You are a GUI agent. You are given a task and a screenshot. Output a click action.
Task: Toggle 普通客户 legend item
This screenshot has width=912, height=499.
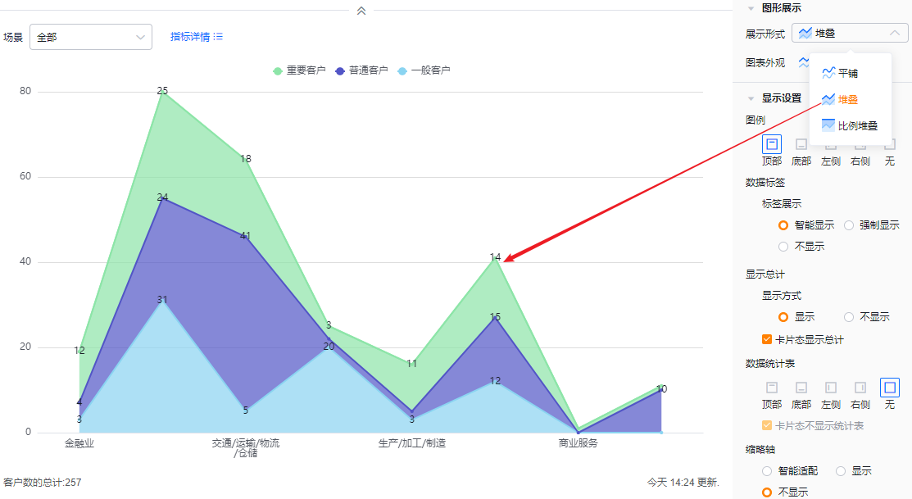[x=361, y=70]
